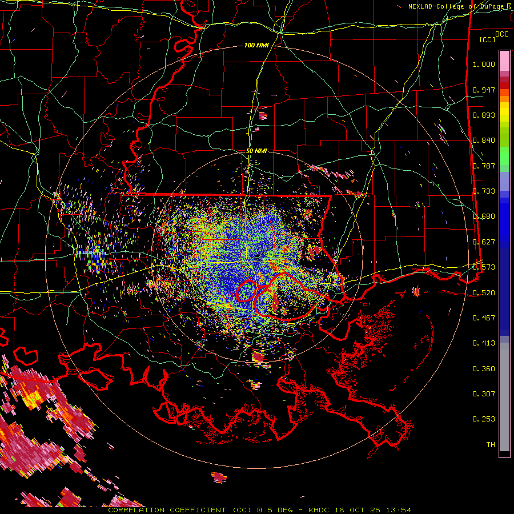The image size is (514, 514).
Task: Select the 0.680 color scale value
Action: click(x=484, y=216)
